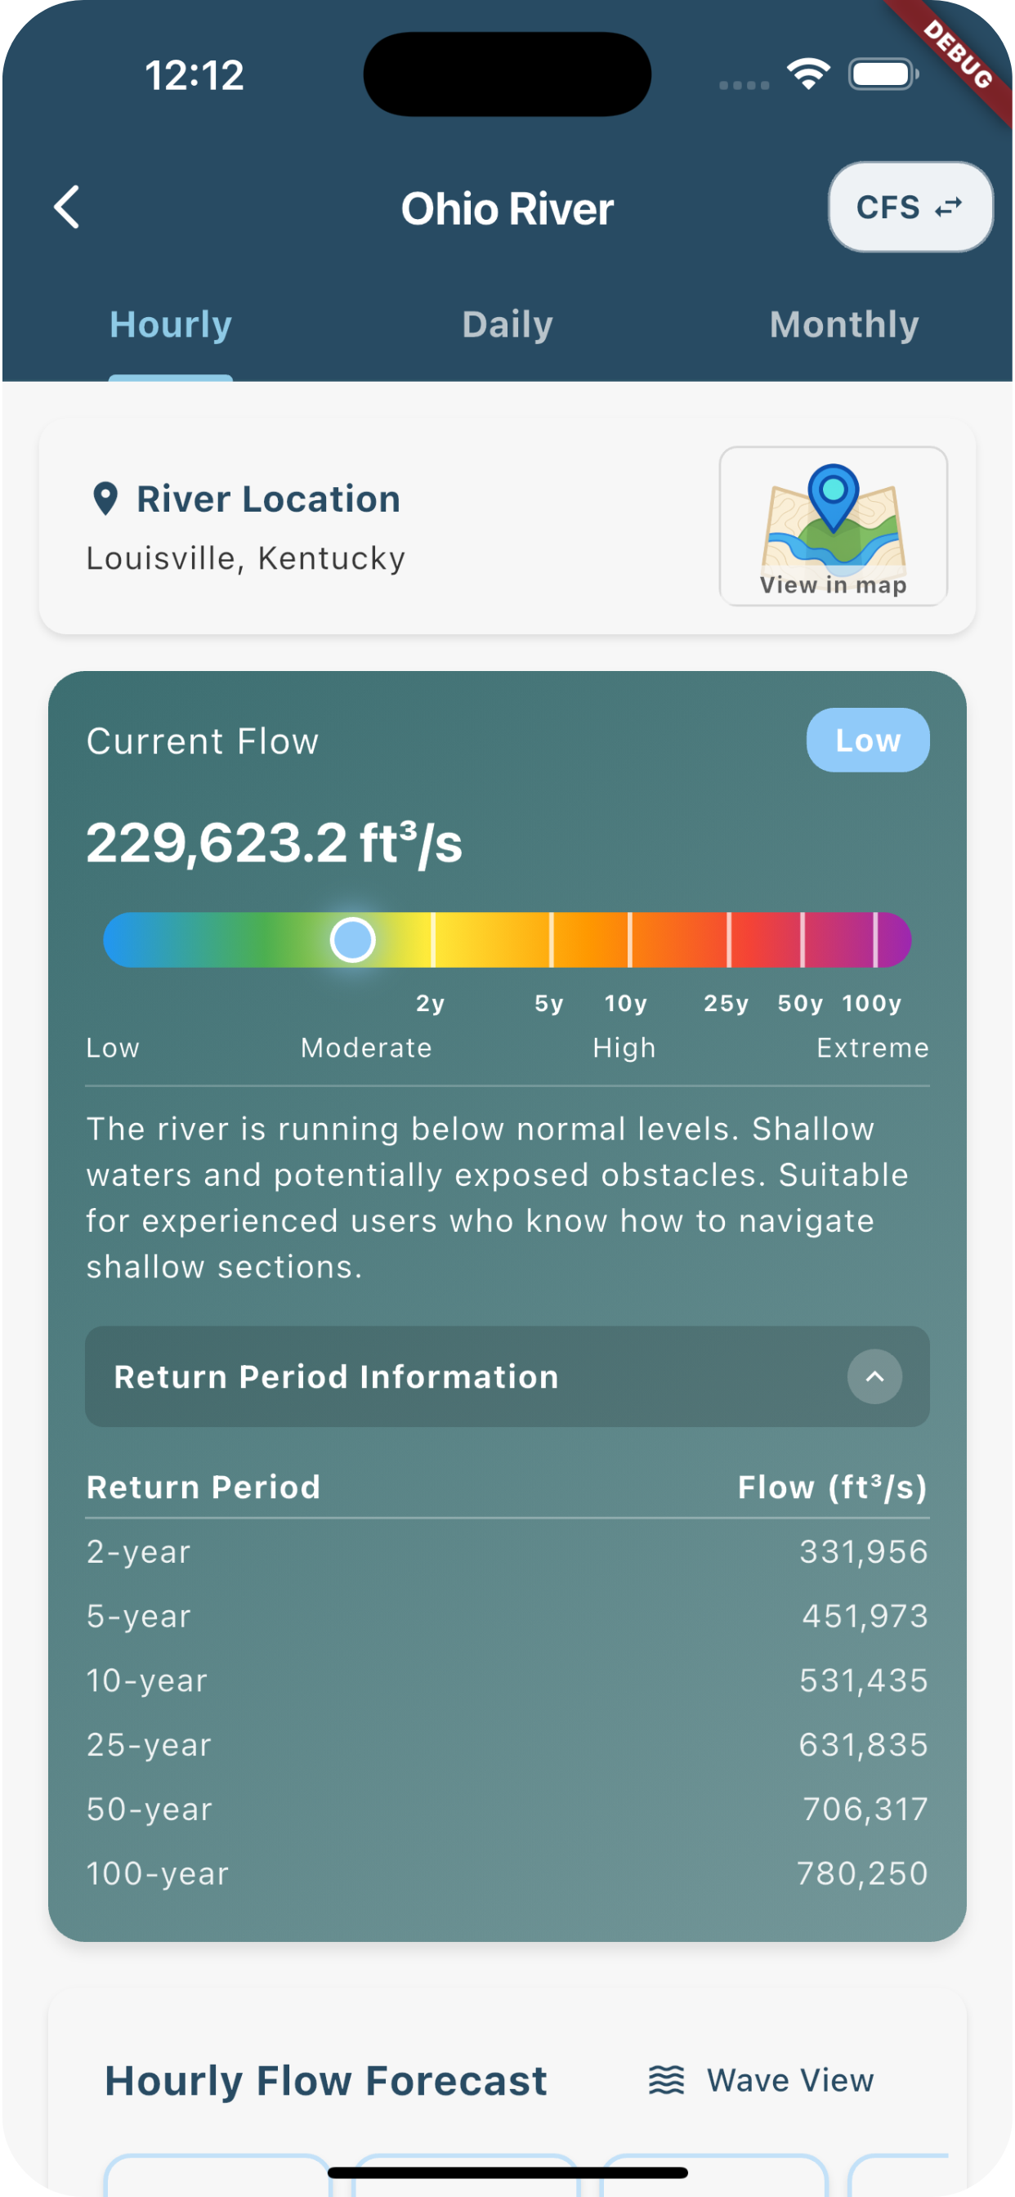Tap the swap arrows icon in CFS button
This screenshot has height=2197, width=1015.
(x=949, y=208)
